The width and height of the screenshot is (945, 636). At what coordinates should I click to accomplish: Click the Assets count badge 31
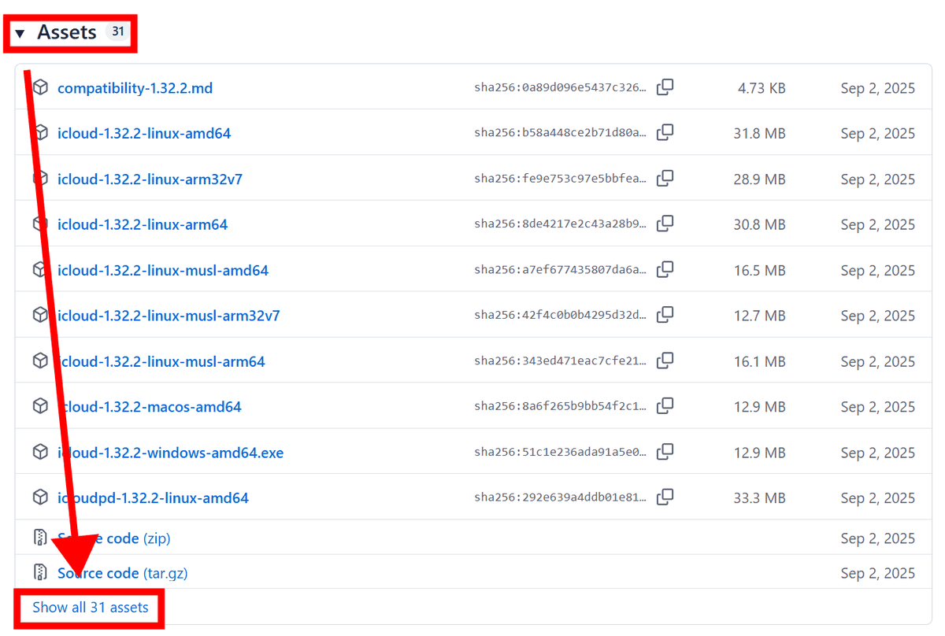click(117, 32)
